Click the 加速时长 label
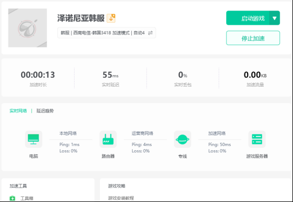 (38, 85)
